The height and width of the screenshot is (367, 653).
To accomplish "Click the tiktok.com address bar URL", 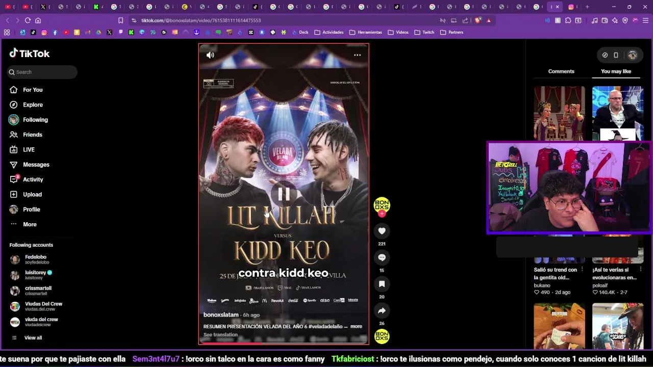I will coord(201,20).
